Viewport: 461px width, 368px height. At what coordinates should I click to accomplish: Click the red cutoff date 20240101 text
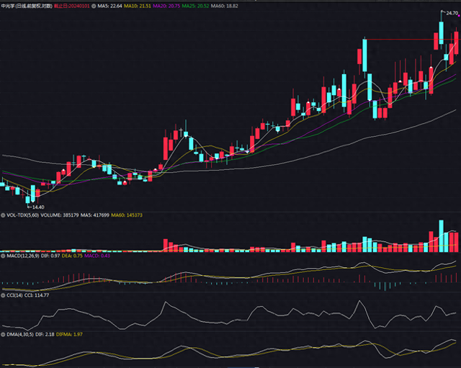click(71, 6)
